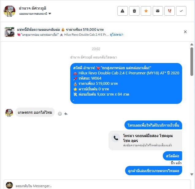Click the emoji reaction smiley icon
195x189 pixels.
coord(60,114)
